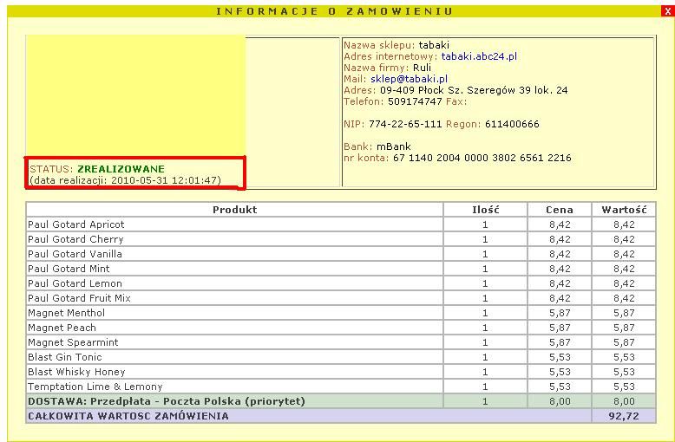Click the NIP number 774-22-65-111

405,124
